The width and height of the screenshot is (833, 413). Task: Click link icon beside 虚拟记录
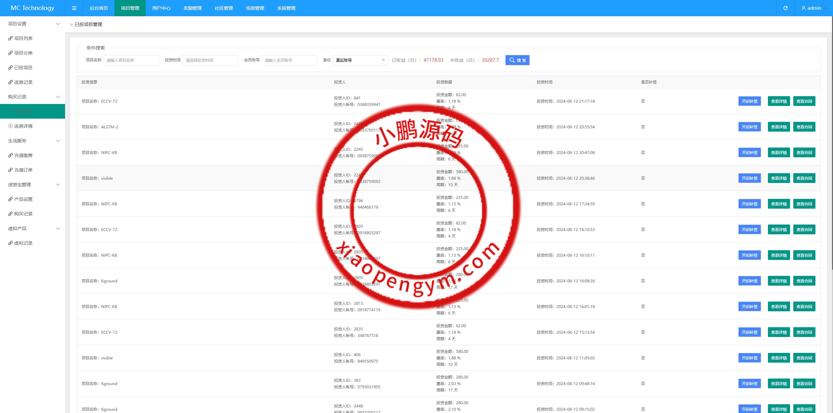10,243
